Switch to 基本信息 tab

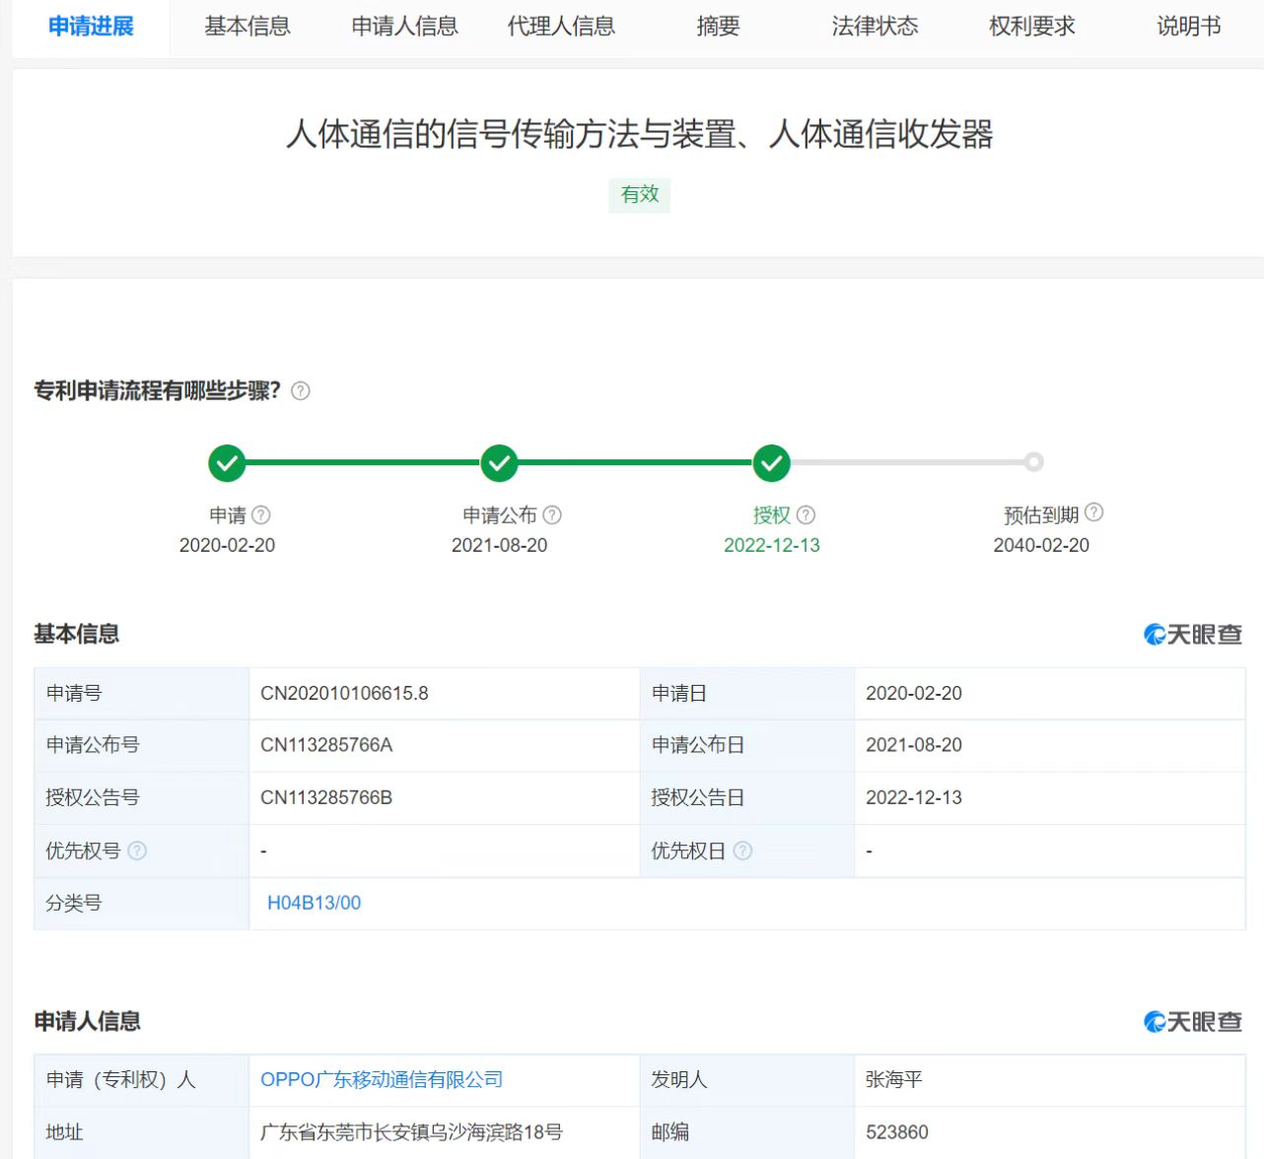[247, 27]
